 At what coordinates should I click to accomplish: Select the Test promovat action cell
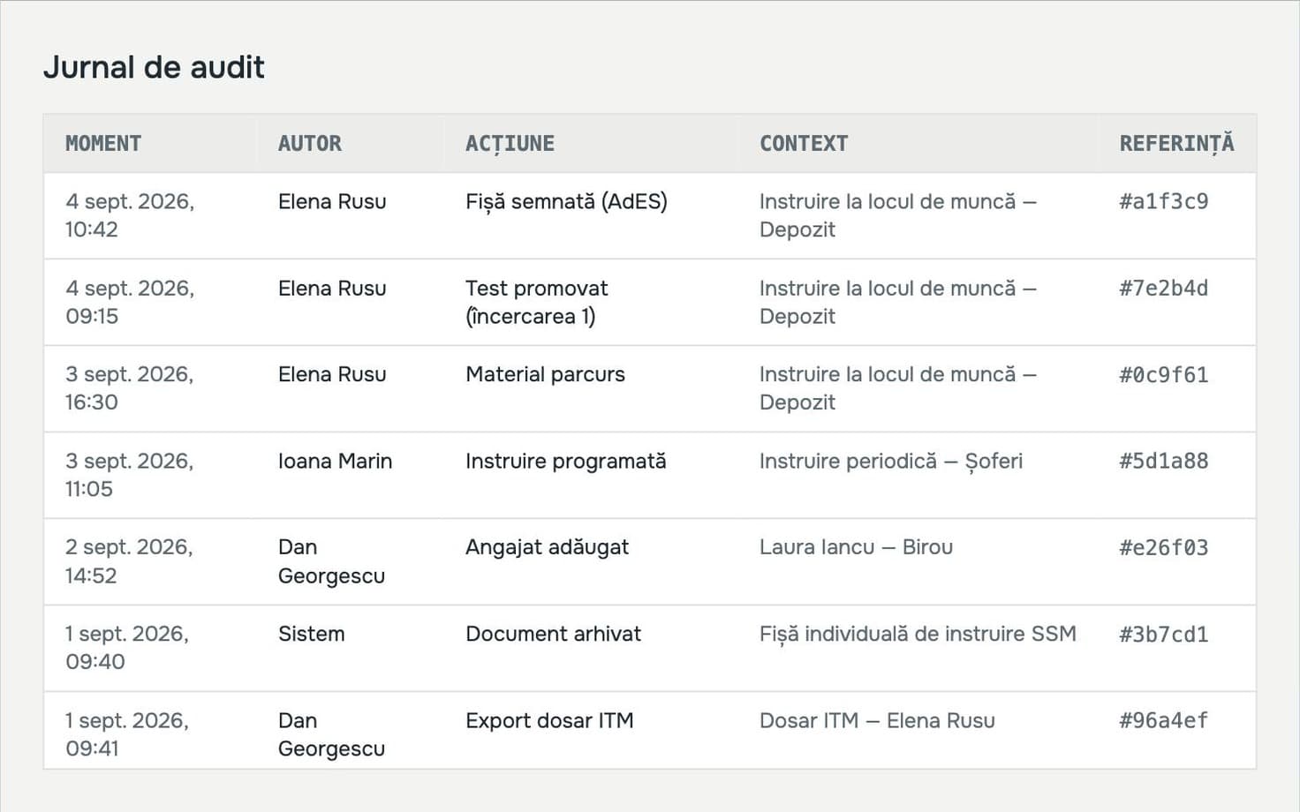coord(537,302)
